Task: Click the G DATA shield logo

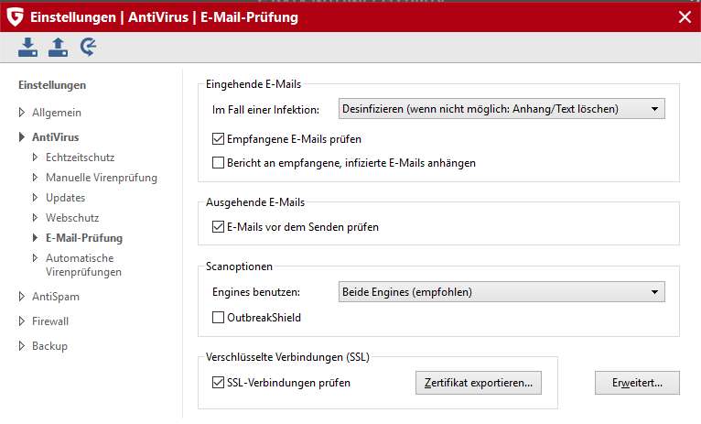Action: click(x=15, y=16)
